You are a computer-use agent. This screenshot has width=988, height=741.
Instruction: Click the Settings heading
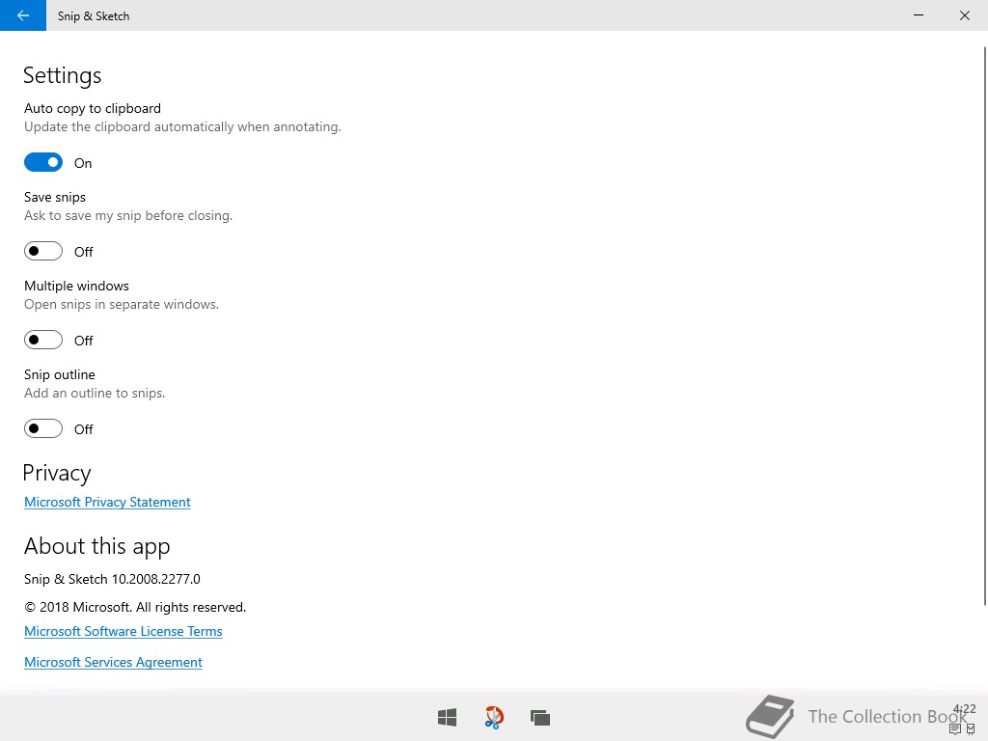click(x=63, y=75)
